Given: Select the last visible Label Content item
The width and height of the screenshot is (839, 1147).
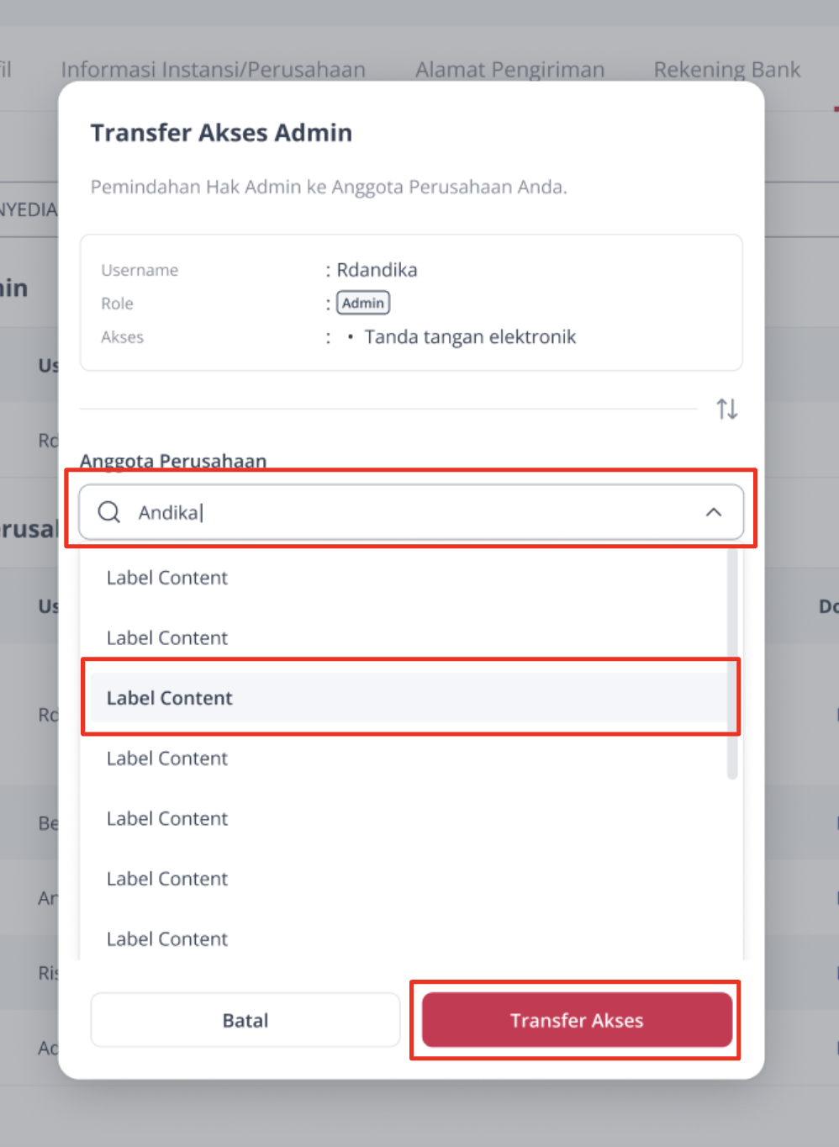Looking at the screenshot, I should [x=167, y=939].
